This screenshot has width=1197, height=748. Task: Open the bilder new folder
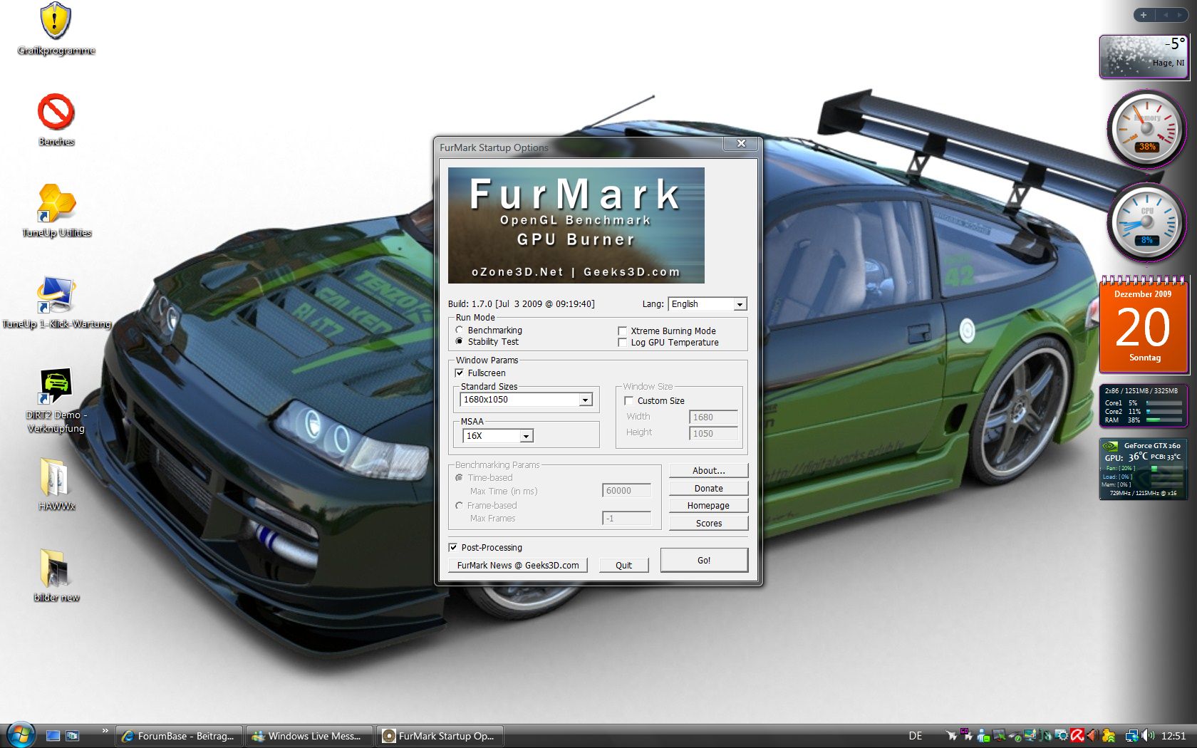click(x=56, y=576)
